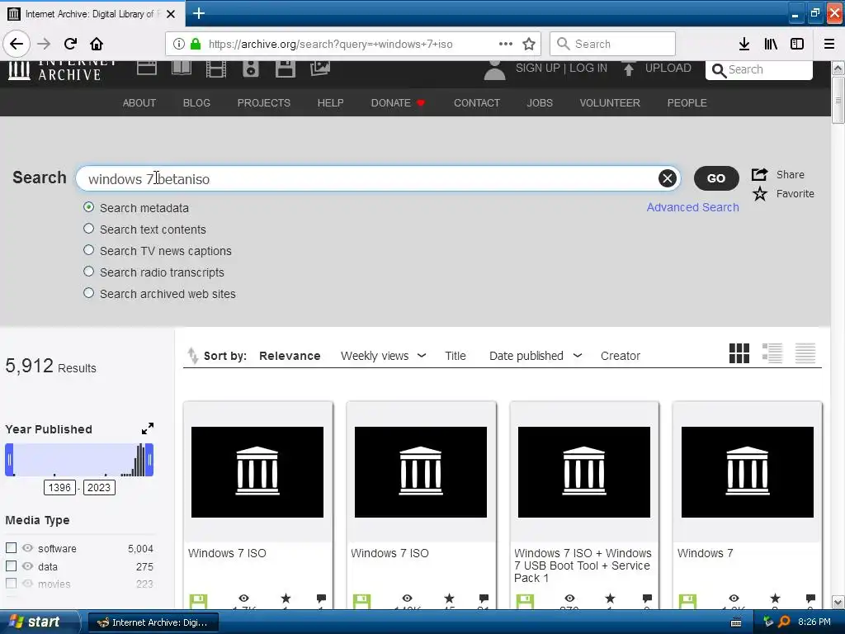
Task: Click the upload arrow icon
Action: (x=628, y=69)
